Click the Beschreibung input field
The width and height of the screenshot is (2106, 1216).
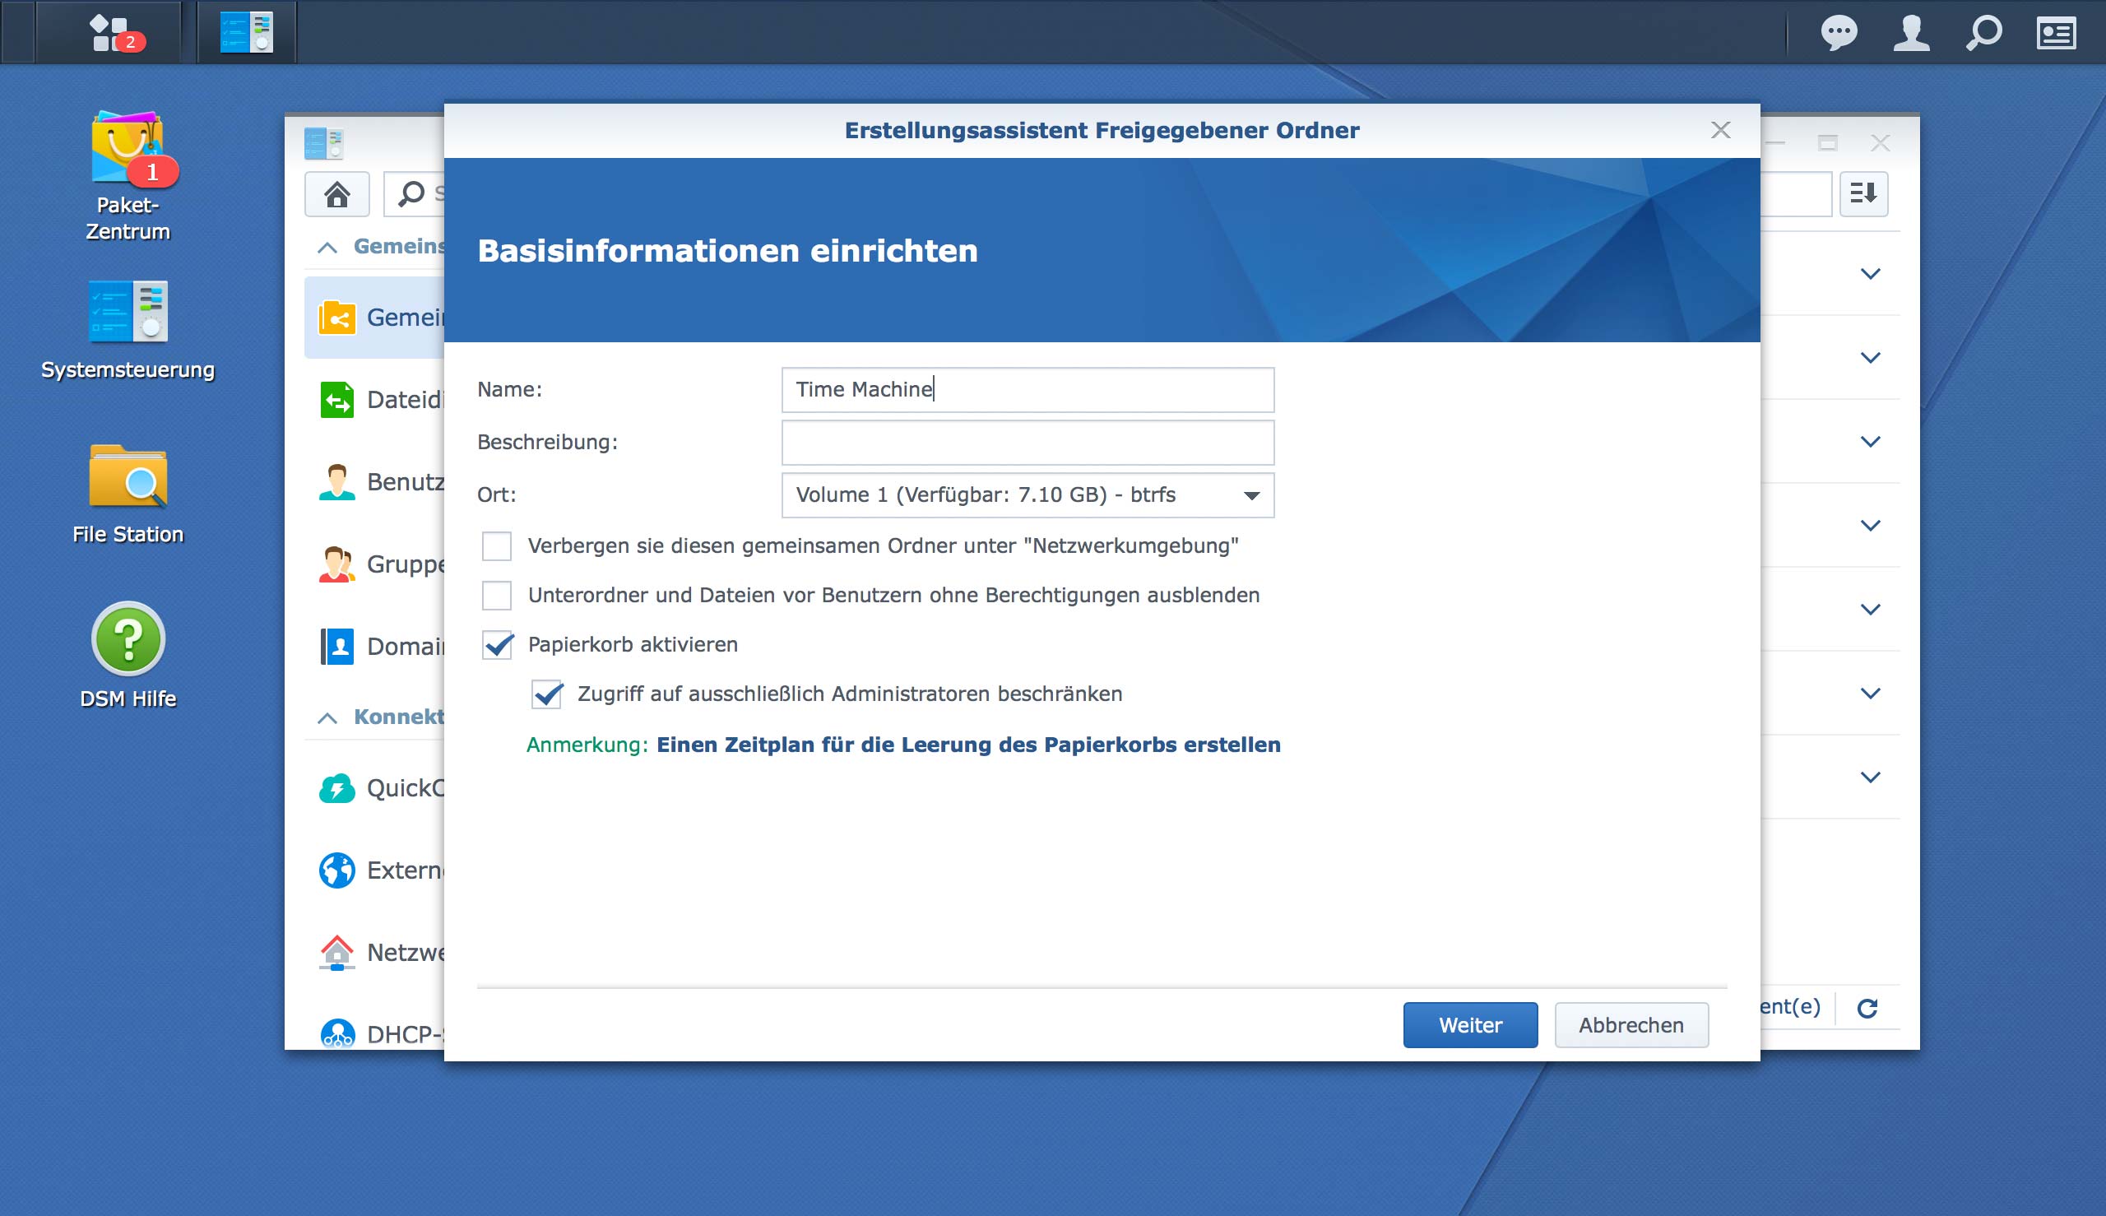tap(1027, 443)
